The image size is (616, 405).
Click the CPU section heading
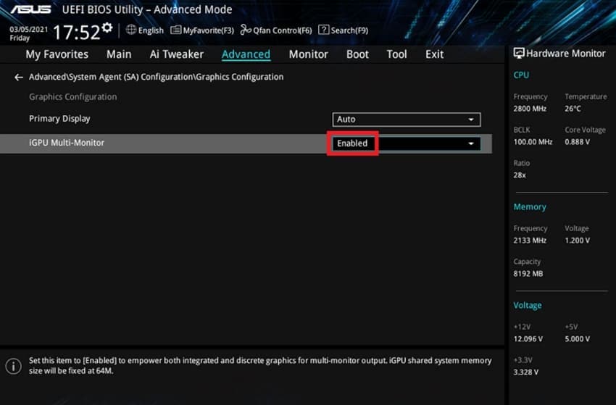point(521,75)
